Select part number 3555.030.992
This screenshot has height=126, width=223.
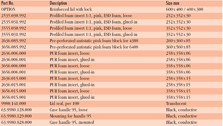14,28
